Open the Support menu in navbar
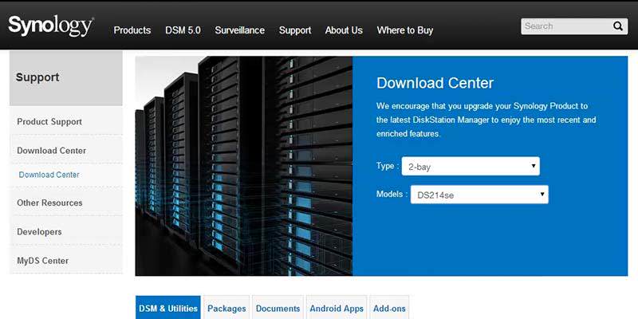The image size is (638, 319). [x=295, y=30]
